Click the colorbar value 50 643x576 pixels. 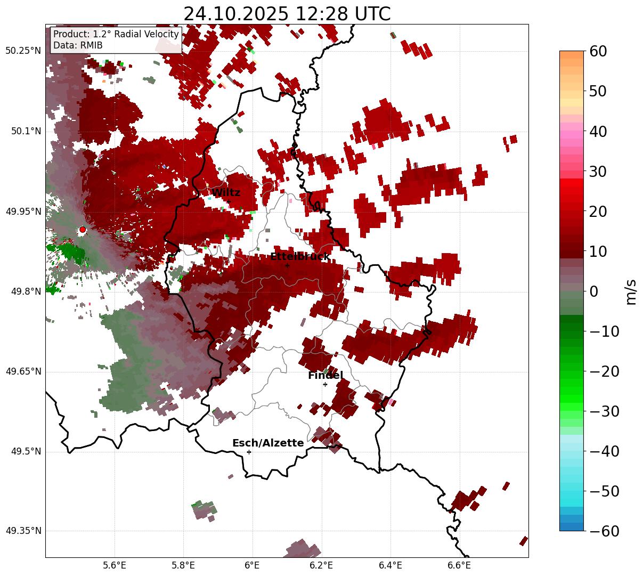[x=597, y=91]
